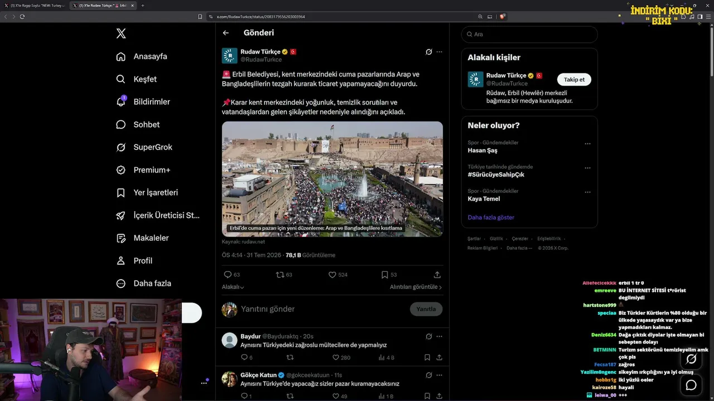Expand Daha fazla sidebar menu
Viewport: 714px width, 401px height.
[x=143, y=283]
